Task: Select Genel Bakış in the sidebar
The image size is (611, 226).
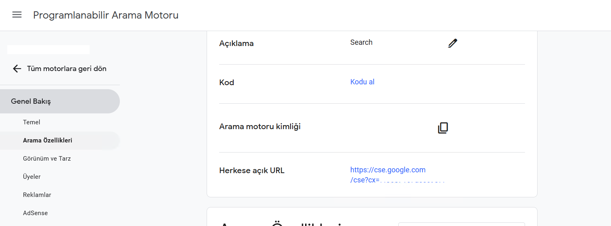Action: click(x=60, y=101)
